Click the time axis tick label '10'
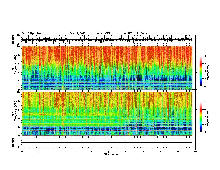 click(x=195, y=152)
